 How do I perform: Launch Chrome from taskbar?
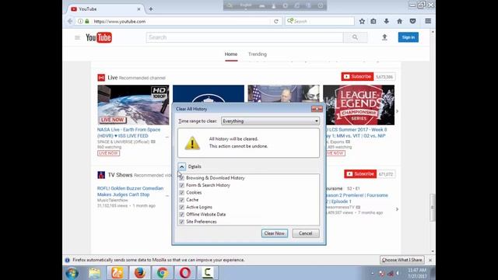(x=163, y=273)
